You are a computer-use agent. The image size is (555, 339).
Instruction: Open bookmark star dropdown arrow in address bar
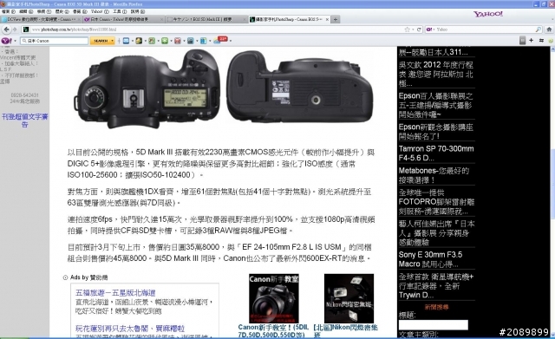tap(413, 29)
